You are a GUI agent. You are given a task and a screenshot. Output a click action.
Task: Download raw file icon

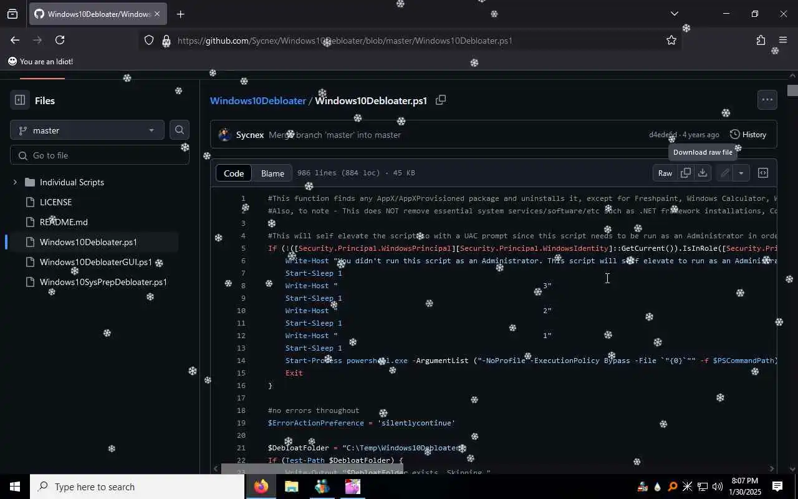[x=703, y=173]
